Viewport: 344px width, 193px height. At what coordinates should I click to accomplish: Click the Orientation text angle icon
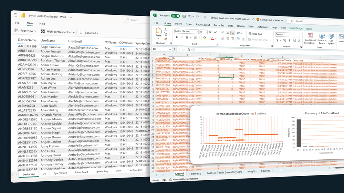click(x=238, y=33)
